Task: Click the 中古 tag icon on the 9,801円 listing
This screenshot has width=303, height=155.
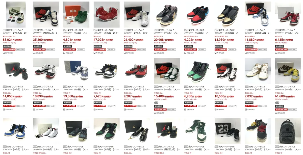Action: tap(65, 30)
